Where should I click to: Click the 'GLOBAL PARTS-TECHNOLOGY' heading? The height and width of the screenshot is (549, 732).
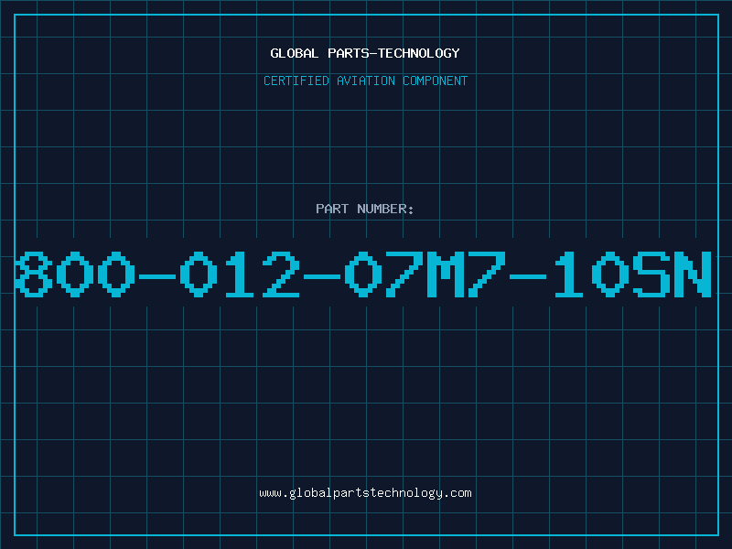pos(365,53)
